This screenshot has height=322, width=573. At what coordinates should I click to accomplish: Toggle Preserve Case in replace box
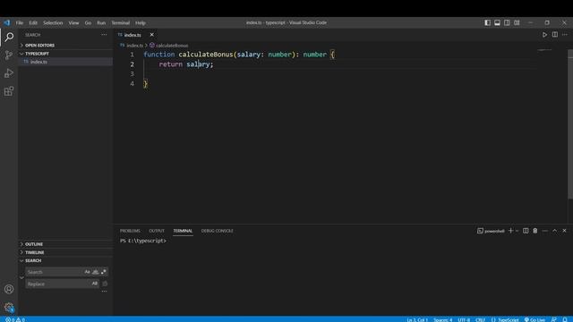click(95, 284)
